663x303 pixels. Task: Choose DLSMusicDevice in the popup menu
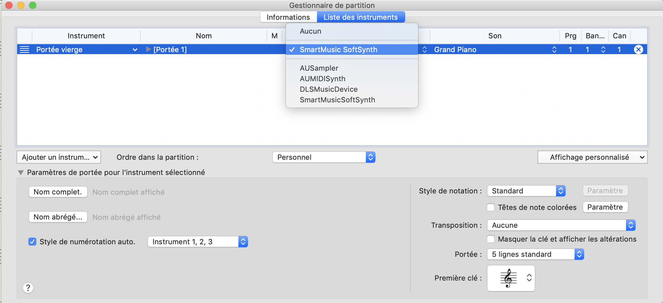tap(329, 89)
